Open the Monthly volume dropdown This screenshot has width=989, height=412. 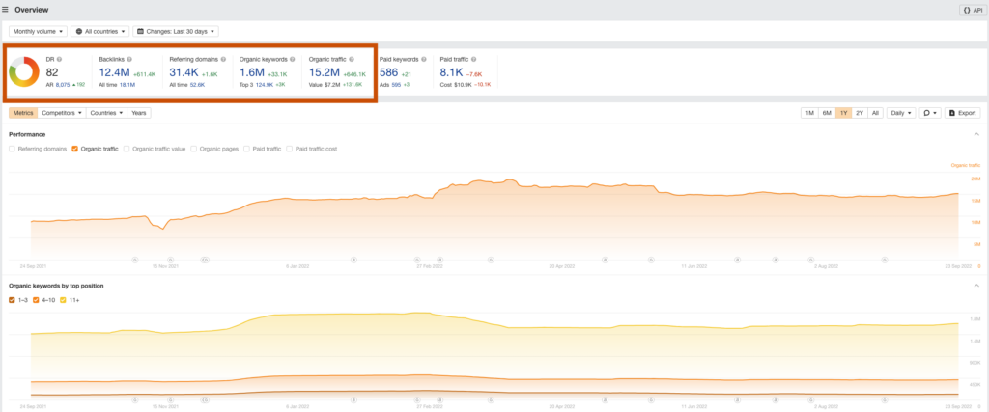tap(39, 32)
